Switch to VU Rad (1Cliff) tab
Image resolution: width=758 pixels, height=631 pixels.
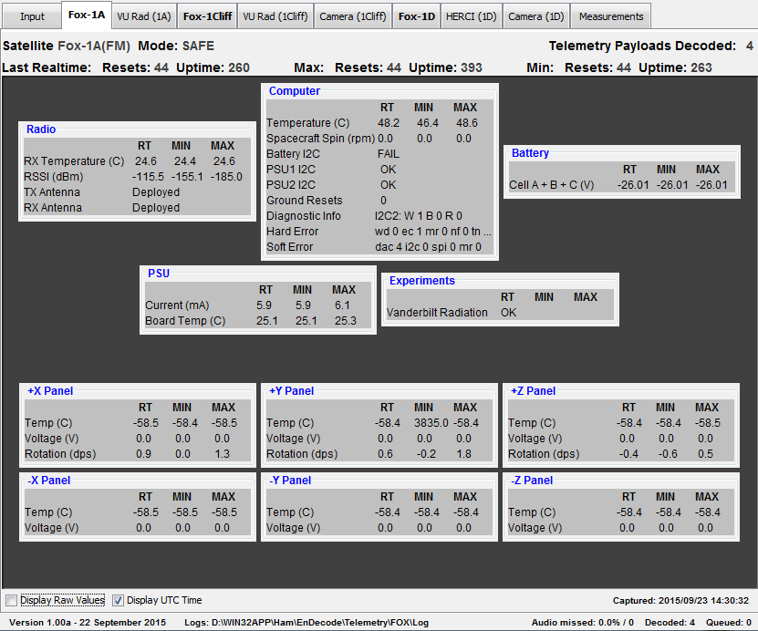tap(275, 16)
